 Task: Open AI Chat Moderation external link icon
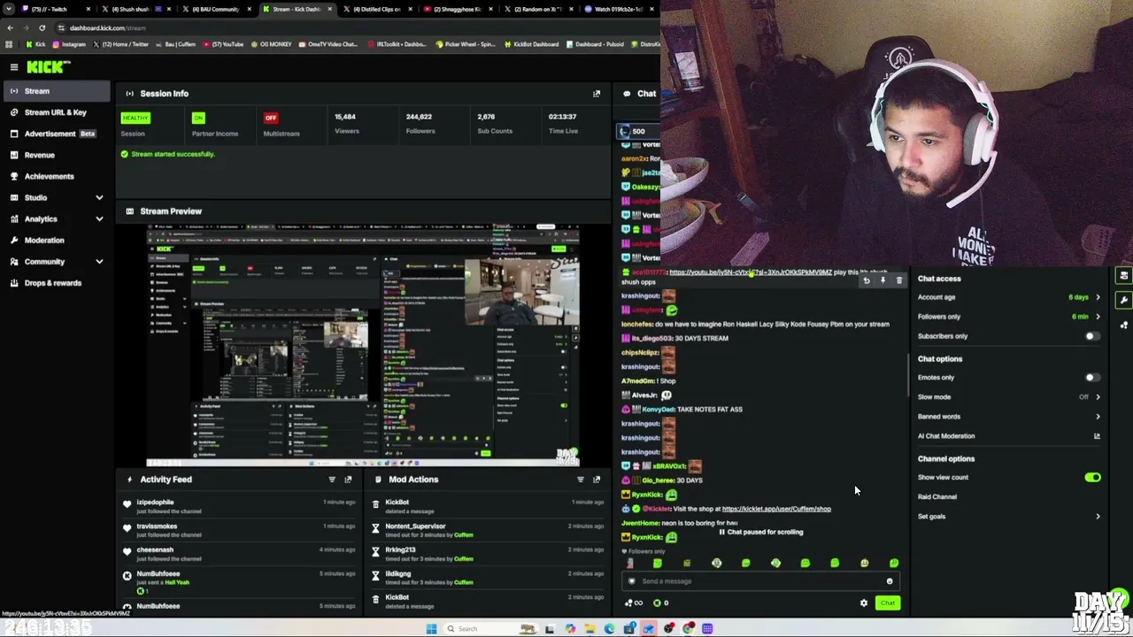tap(1097, 436)
